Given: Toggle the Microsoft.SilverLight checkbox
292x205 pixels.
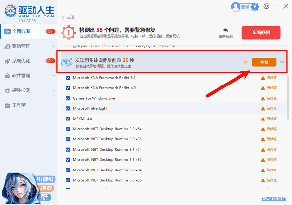Looking at the screenshot, I should tap(68, 108).
